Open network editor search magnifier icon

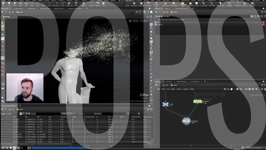(262, 89)
